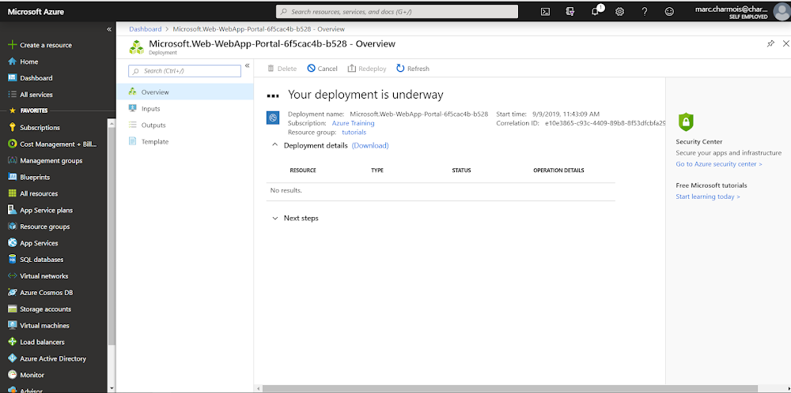Open SQL databases in sidebar
Screen dimensions: 791x393
(x=36, y=260)
